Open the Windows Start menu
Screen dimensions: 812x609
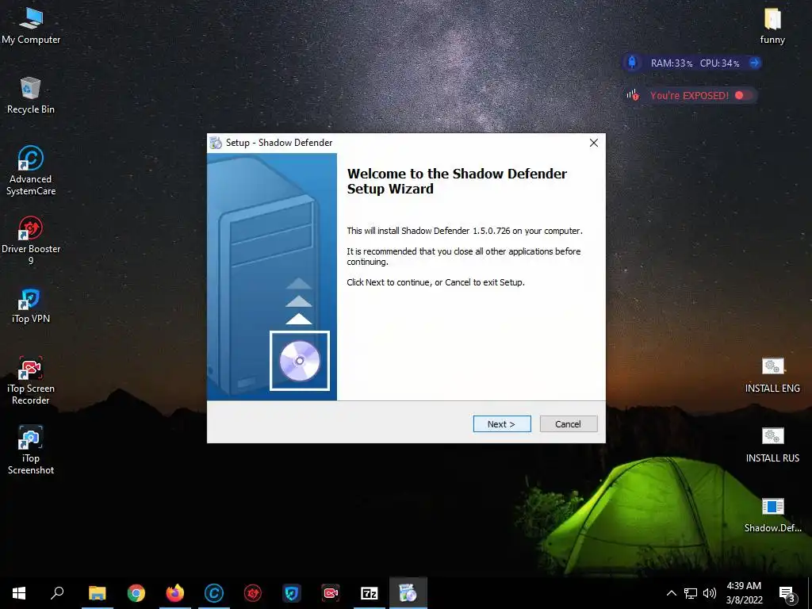(x=19, y=593)
